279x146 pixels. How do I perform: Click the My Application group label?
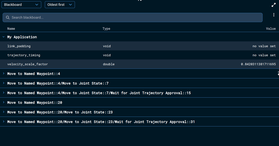click(22, 37)
